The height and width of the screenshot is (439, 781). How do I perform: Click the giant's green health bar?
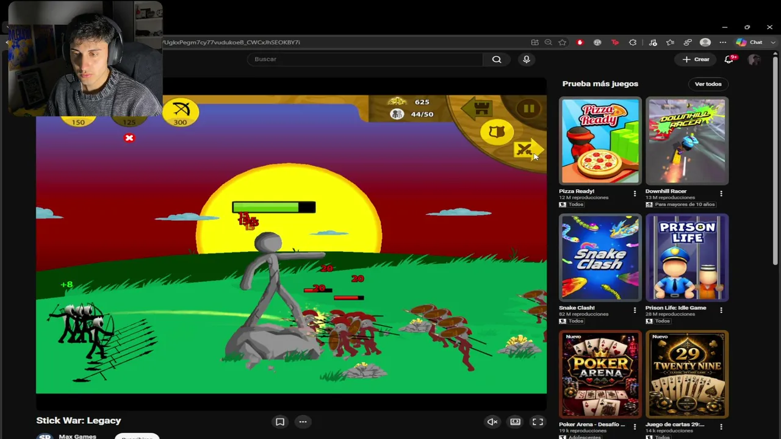pos(274,208)
